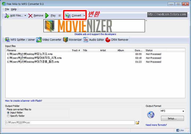Image resolution: width=191 pixels, height=134 pixels.
Task: Click the output folder path field
Action: click(70, 123)
